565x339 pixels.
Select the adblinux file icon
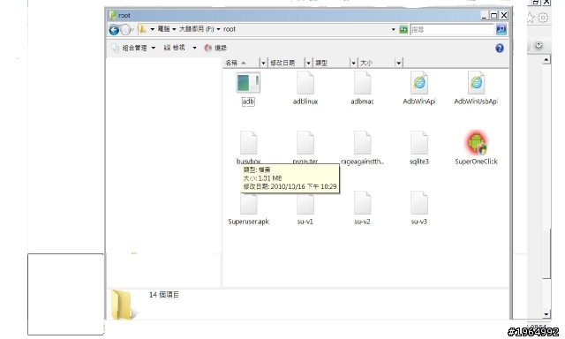(305, 83)
